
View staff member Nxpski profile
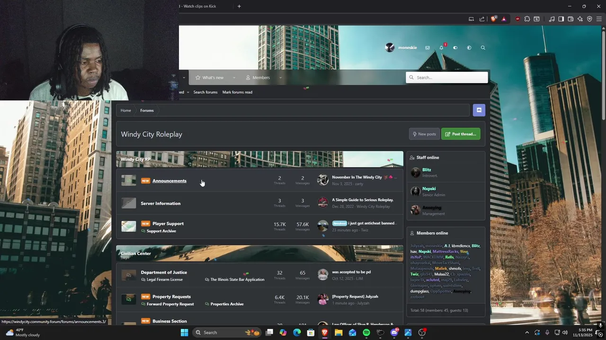point(429,189)
